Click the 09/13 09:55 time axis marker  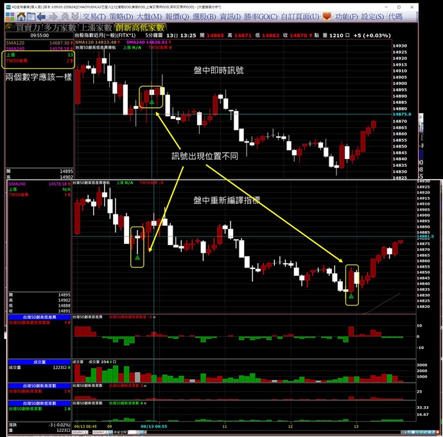(x=154, y=425)
